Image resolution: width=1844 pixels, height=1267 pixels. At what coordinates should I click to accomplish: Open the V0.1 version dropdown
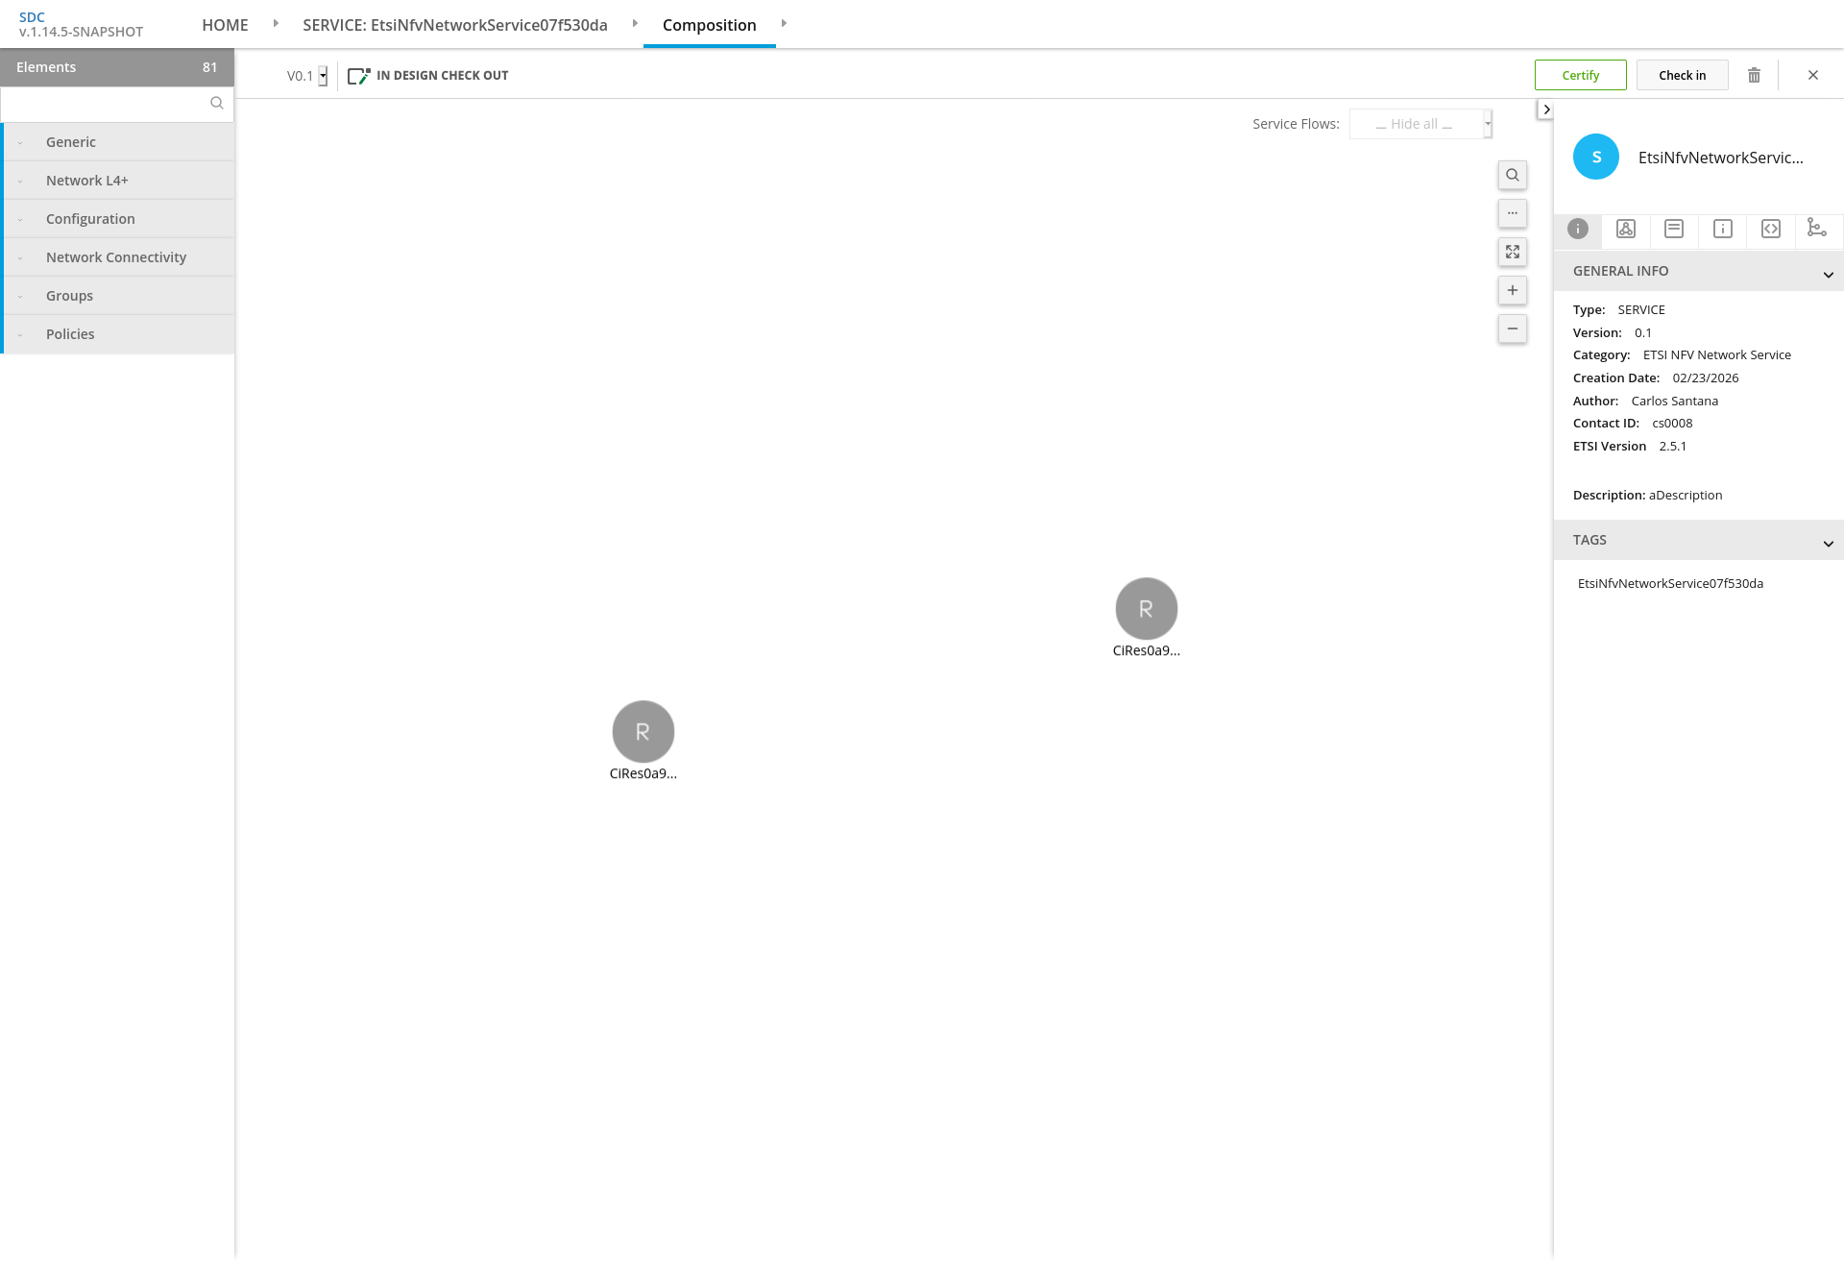pyautogui.click(x=323, y=76)
